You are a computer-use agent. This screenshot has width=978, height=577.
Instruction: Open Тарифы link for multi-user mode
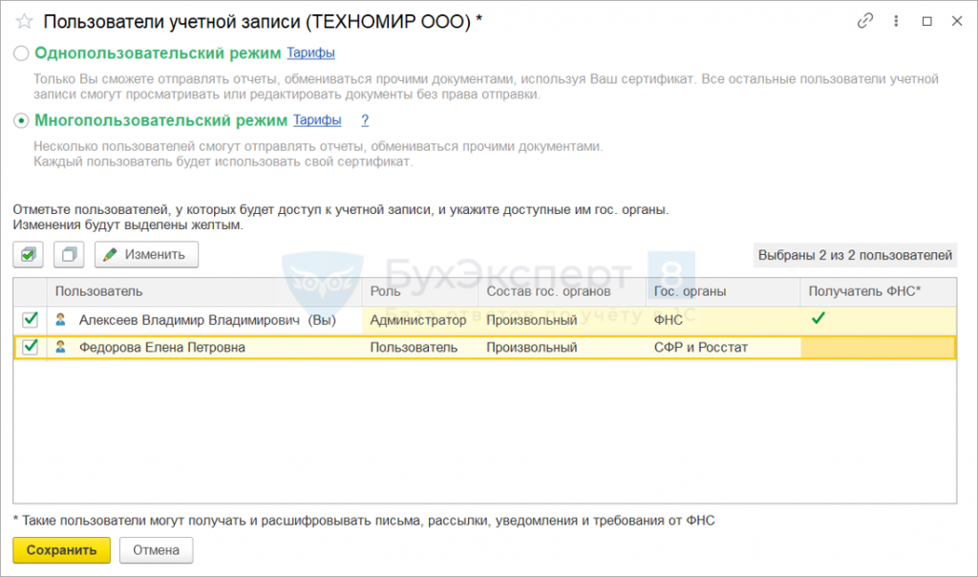point(317,119)
